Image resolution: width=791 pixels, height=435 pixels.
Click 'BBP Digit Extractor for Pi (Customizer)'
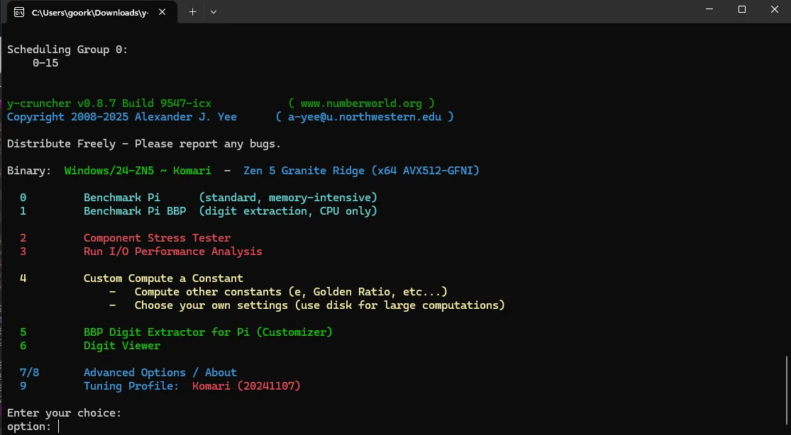(x=208, y=332)
